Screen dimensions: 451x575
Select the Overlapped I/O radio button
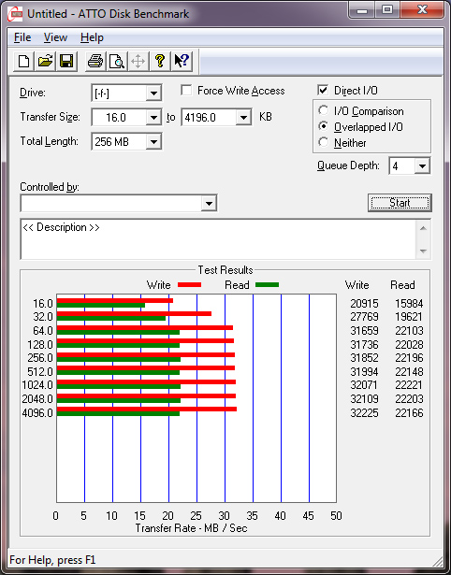324,126
